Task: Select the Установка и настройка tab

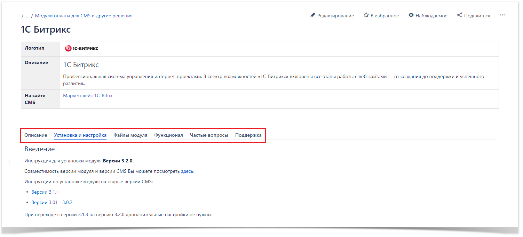Action: [80, 135]
